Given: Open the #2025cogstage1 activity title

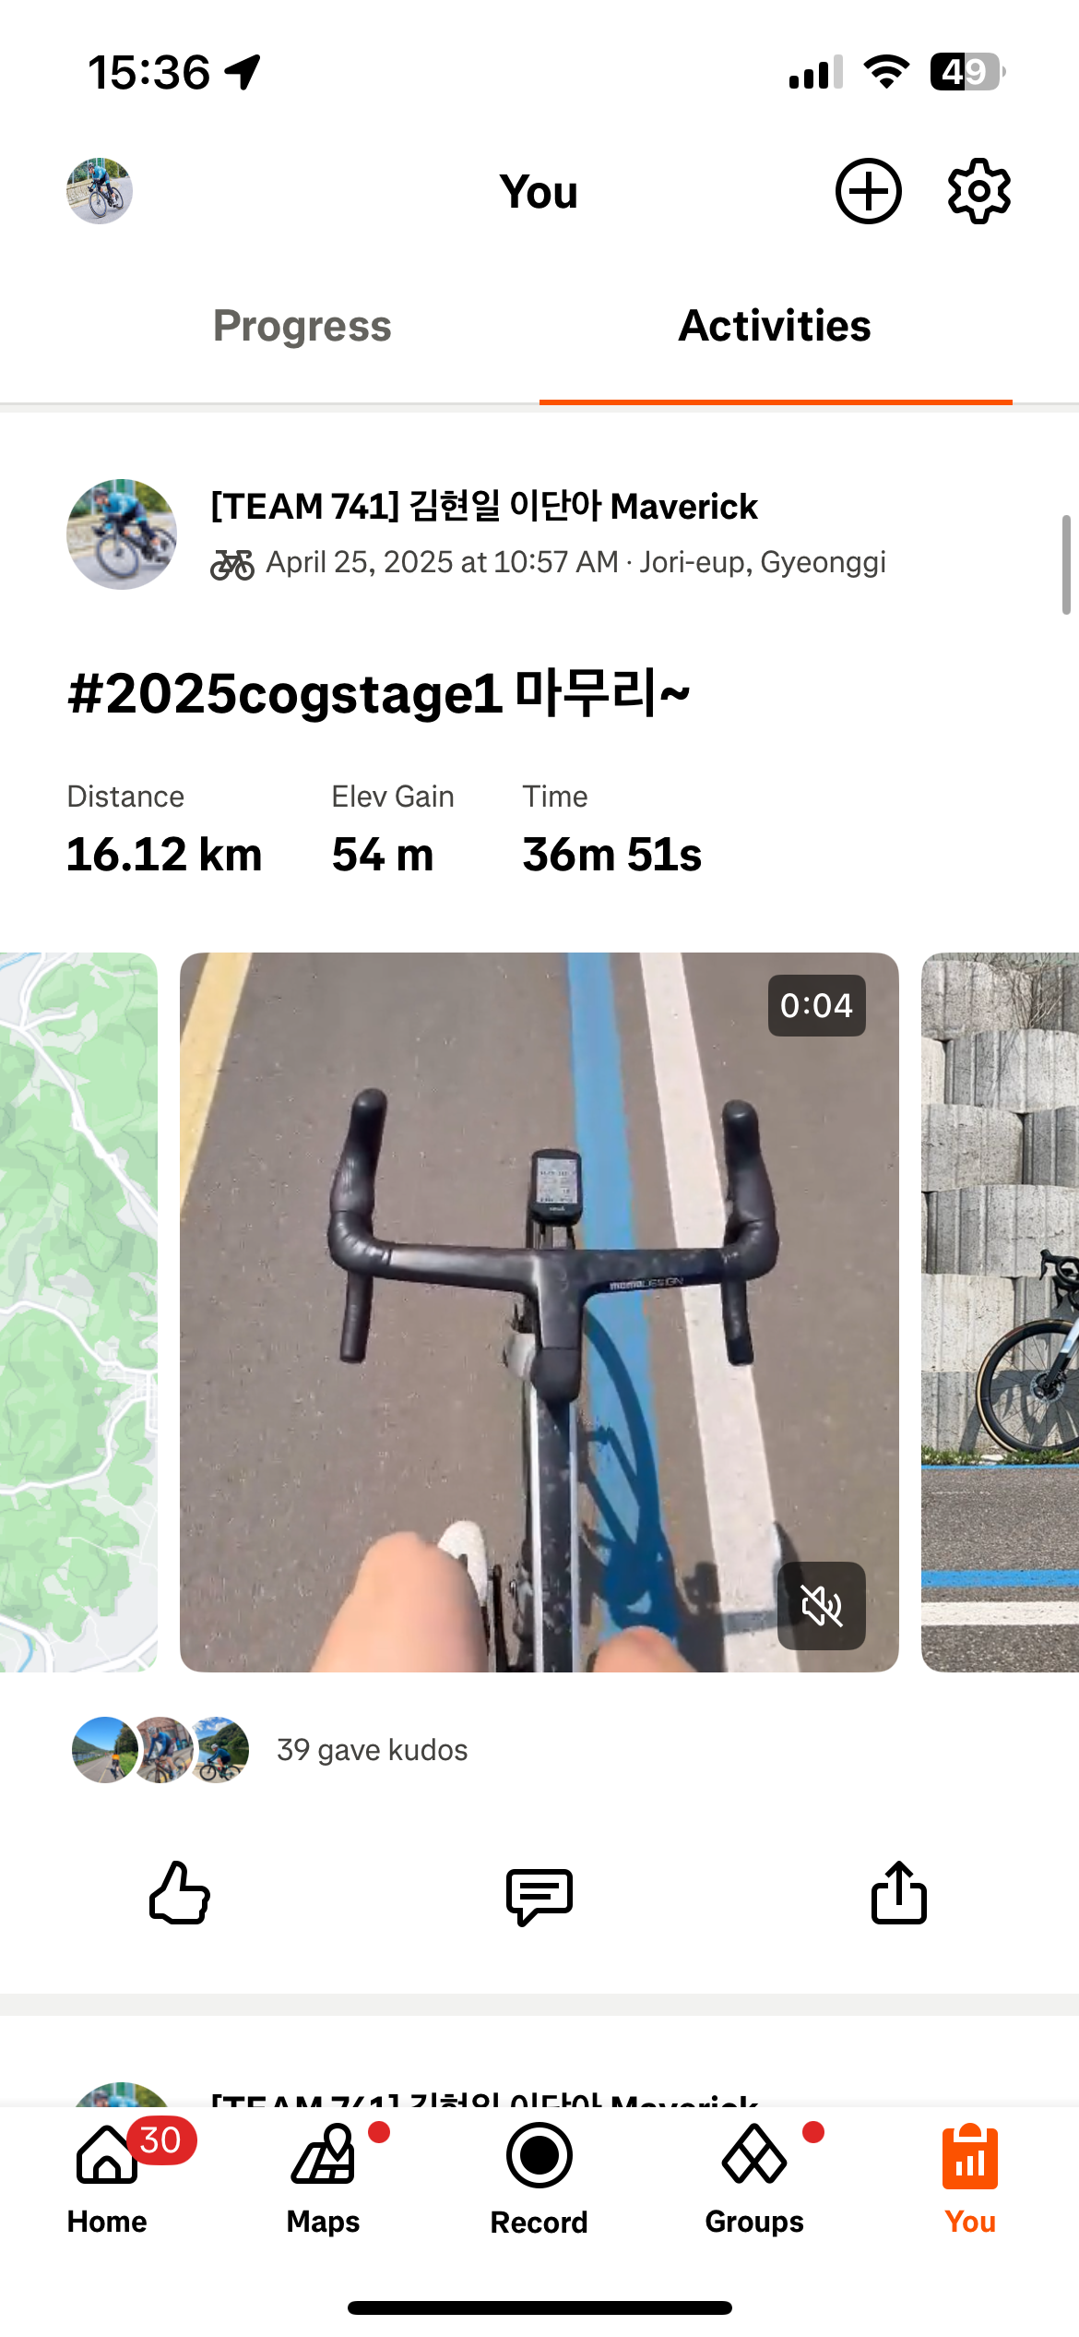Looking at the screenshot, I should coord(378,693).
